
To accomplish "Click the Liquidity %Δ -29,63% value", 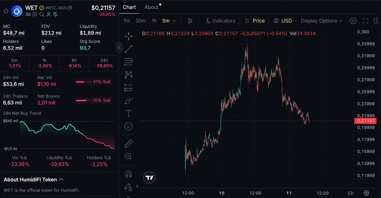I will (x=59, y=164).
